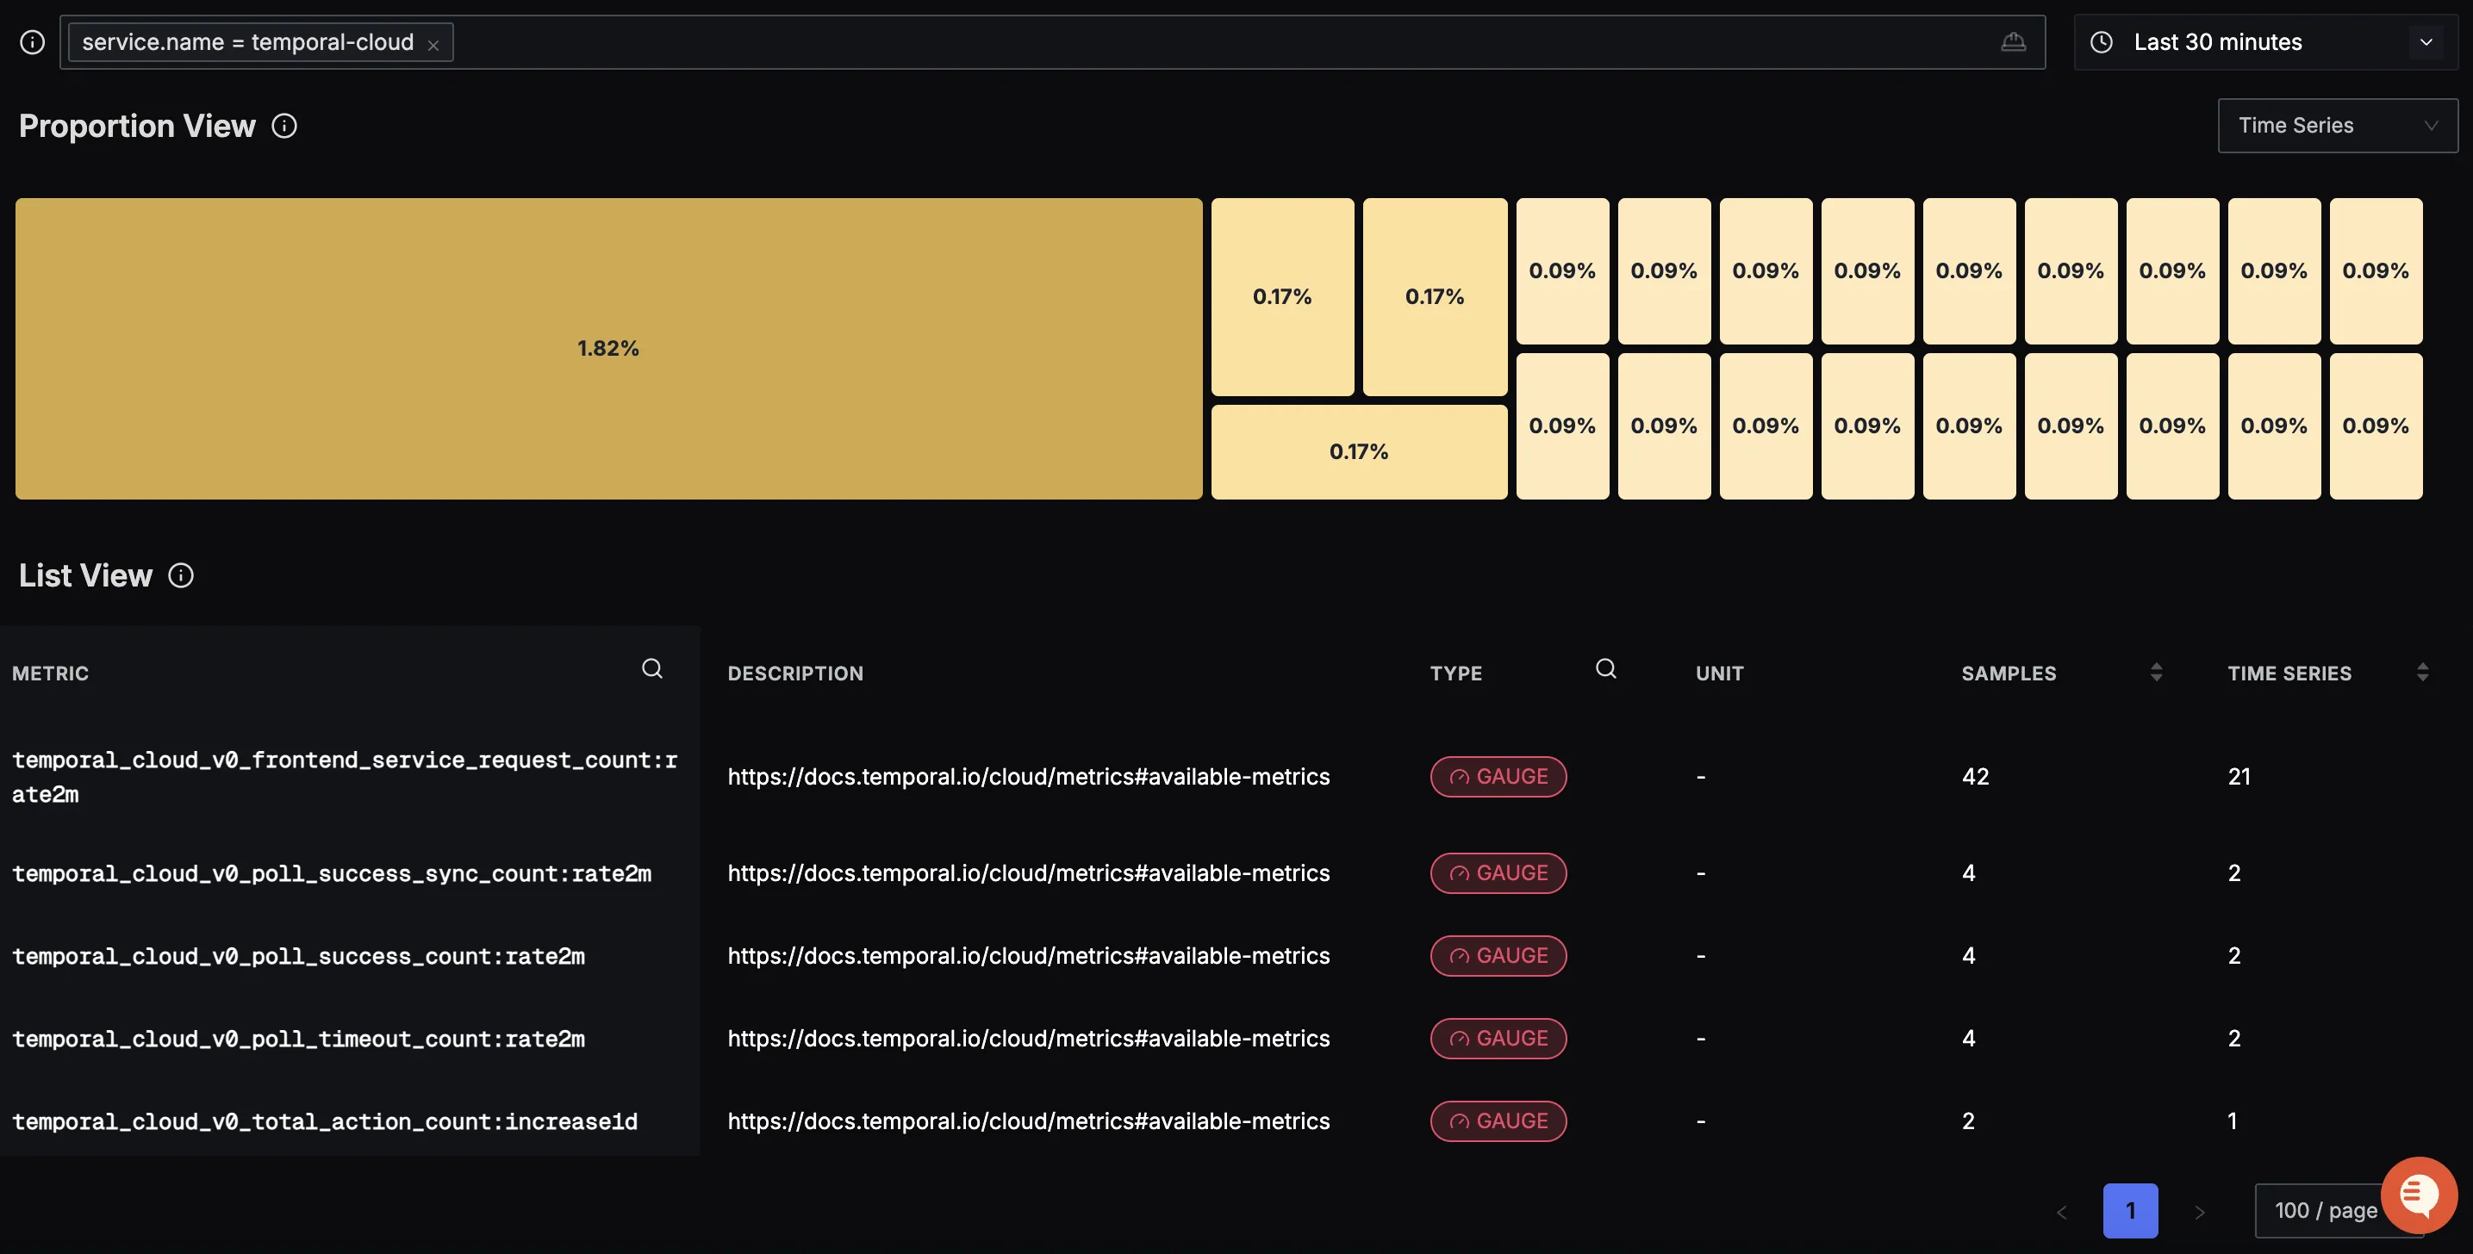Open the Time Series view dropdown
Viewport: 2473px width, 1254px height.
tap(2339, 125)
